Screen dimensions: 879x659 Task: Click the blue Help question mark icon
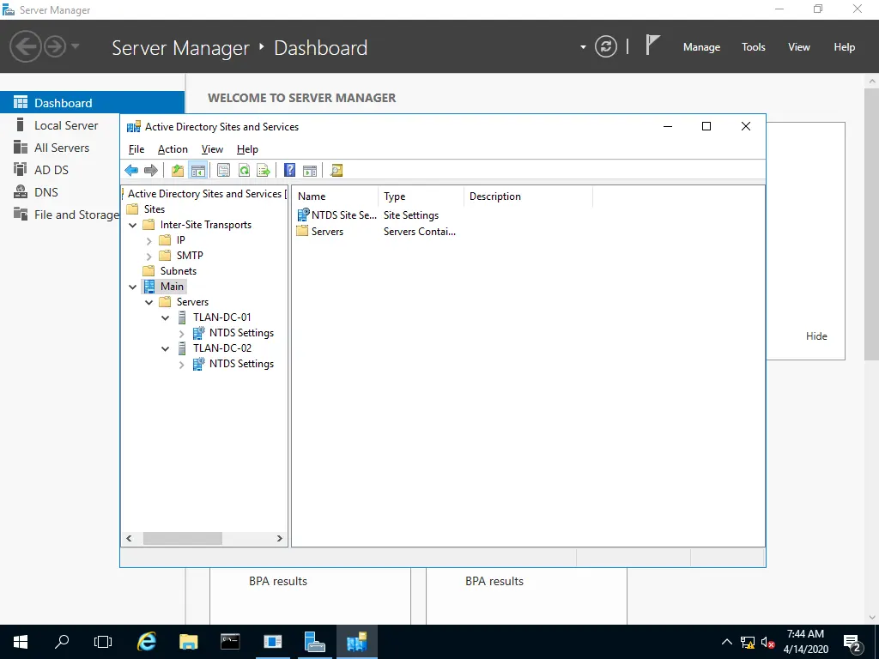click(x=289, y=171)
